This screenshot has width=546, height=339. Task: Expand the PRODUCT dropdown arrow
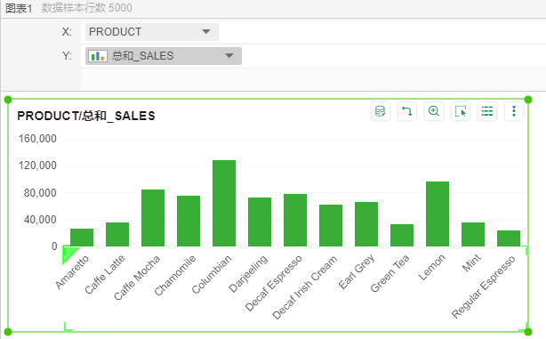coord(206,32)
